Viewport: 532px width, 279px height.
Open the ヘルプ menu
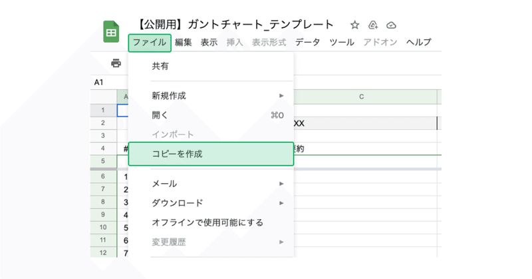(x=419, y=43)
